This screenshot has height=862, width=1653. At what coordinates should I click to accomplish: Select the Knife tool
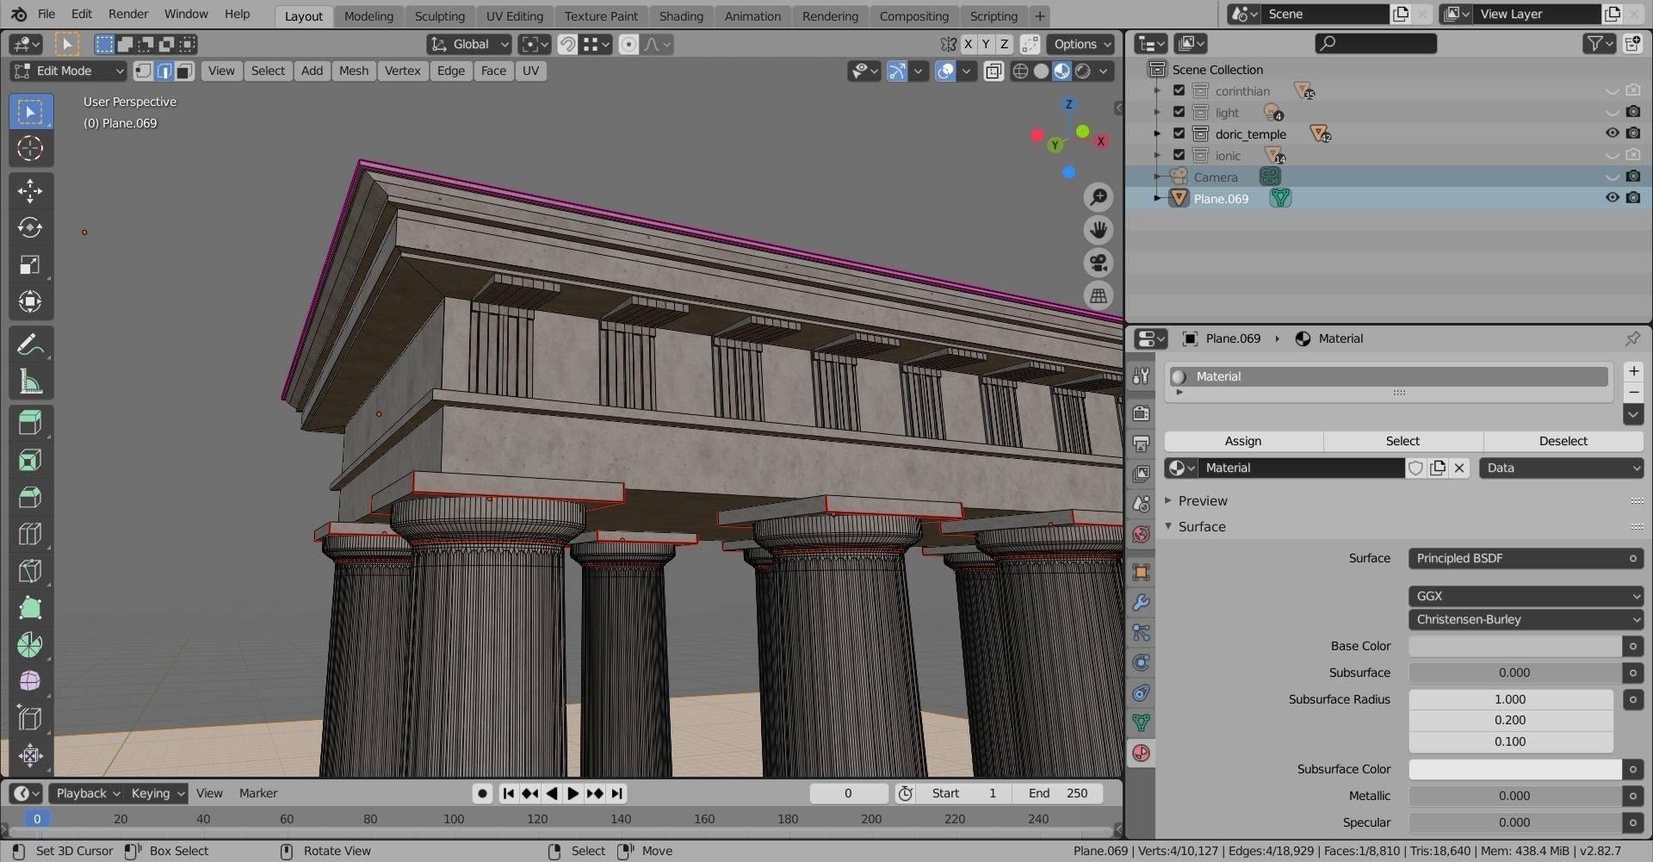[30, 571]
